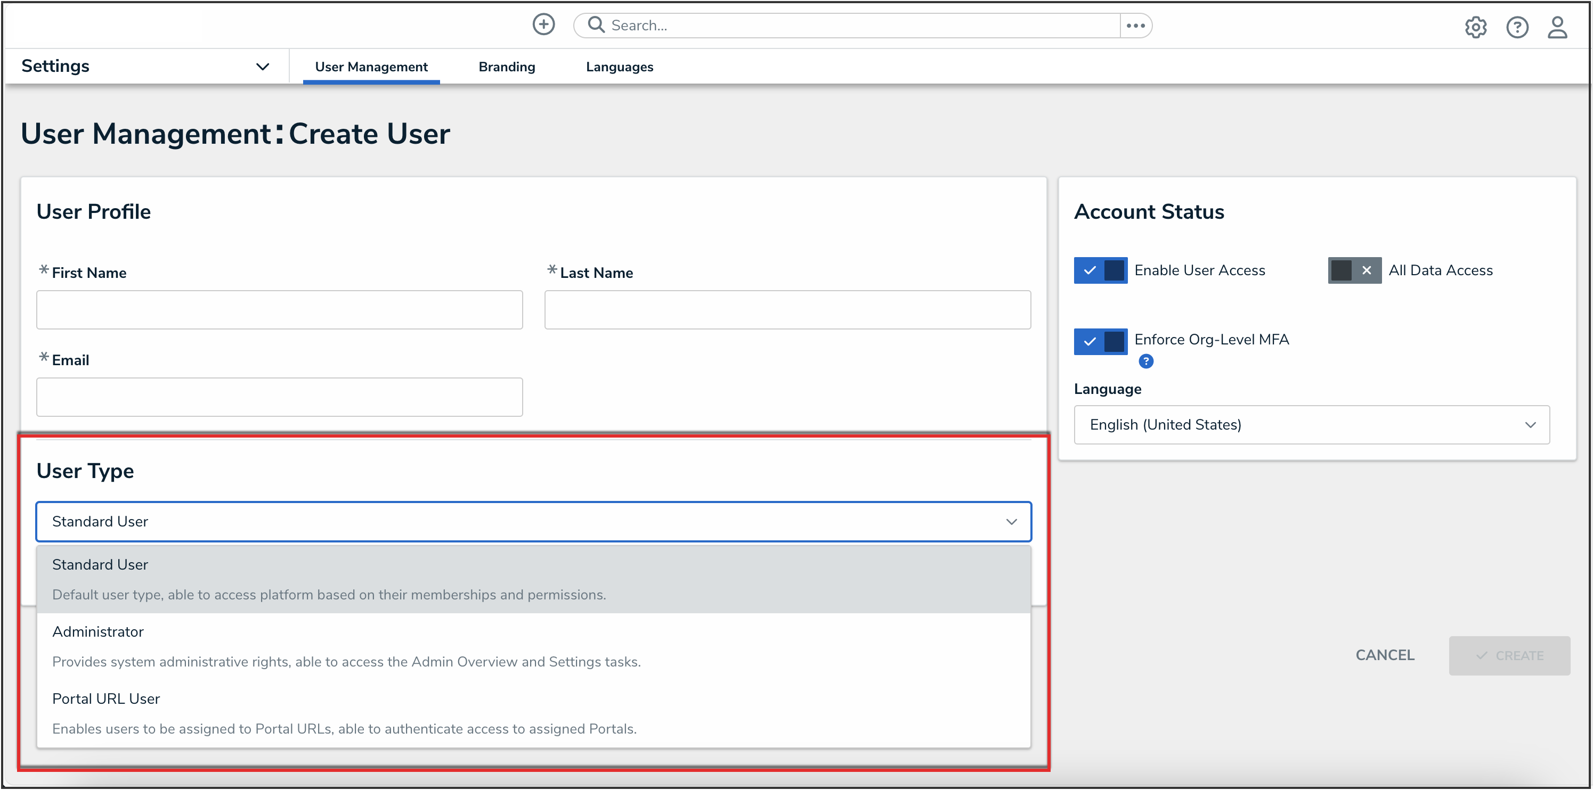Toggle Enforce Org-Level MFA switch
The width and height of the screenshot is (1593, 790).
coord(1101,342)
